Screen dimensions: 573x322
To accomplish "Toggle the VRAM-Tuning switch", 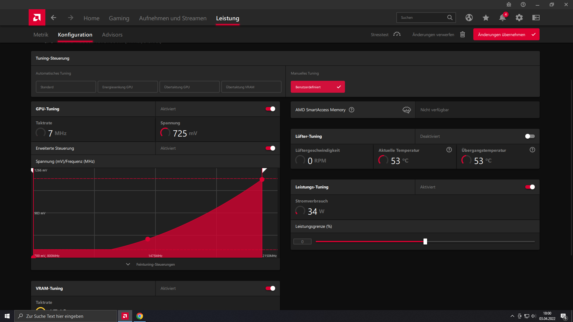I will click(x=270, y=288).
